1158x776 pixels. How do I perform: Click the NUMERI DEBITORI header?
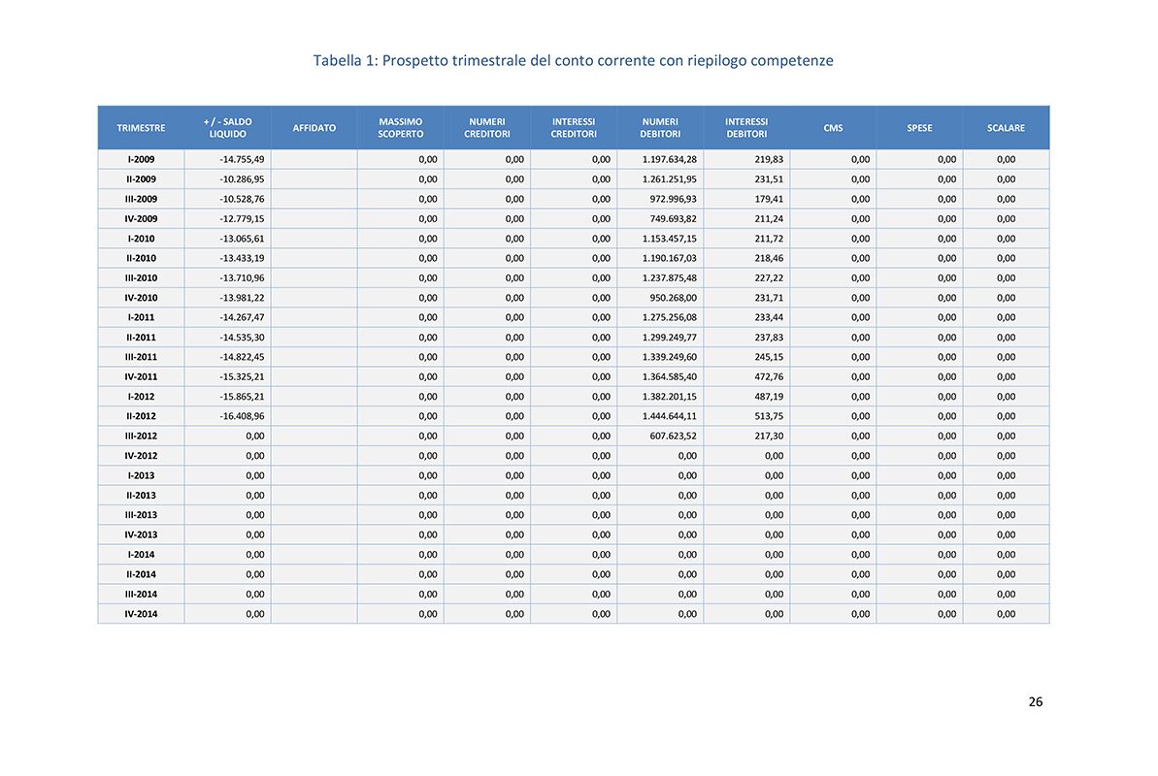660,128
